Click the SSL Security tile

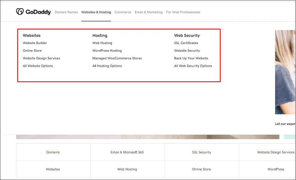click(201, 152)
